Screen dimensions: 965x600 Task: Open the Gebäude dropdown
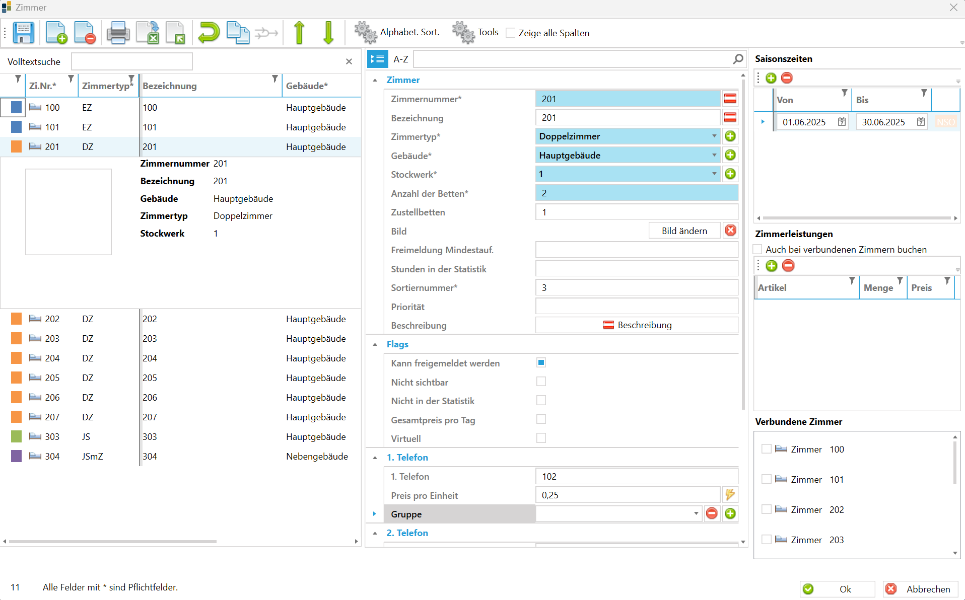point(714,156)
